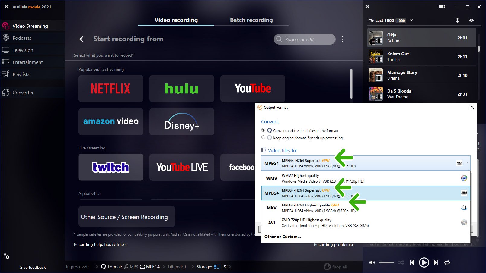Viewport: 486px width, 273px height.
Task: Mute the player volume speaker icon
Action: point(372,262)
